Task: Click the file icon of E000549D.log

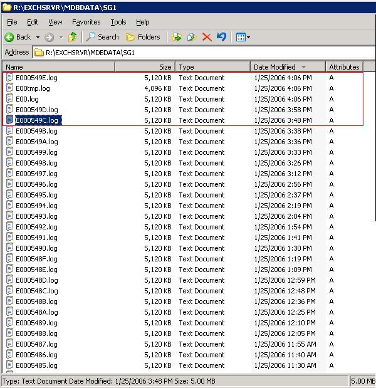Action: pyautogui.click(x=9, y=109)
